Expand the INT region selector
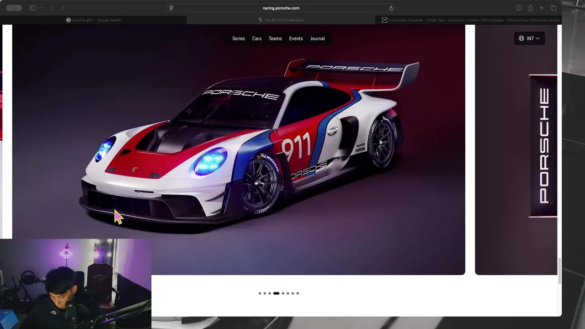585x329 pixels. 529,38
